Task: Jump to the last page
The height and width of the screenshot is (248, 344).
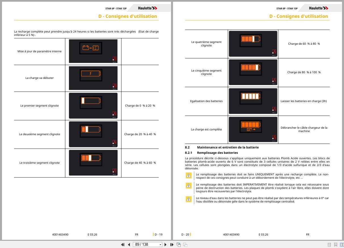Action: tap(172, 245)
